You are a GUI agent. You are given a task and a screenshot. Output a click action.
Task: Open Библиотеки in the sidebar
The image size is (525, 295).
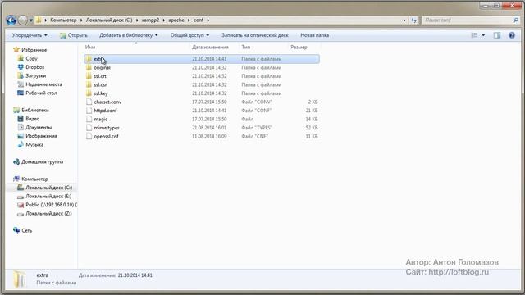click(x=35, y=110)
